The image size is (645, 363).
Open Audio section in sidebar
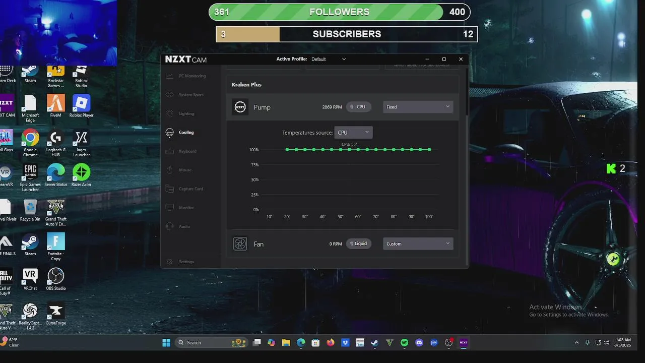(178, 226)
